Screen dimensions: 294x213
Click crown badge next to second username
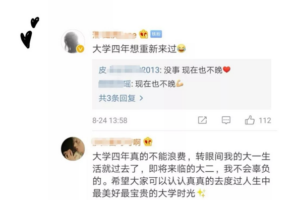pyautogui.click(x=148, y=142)
